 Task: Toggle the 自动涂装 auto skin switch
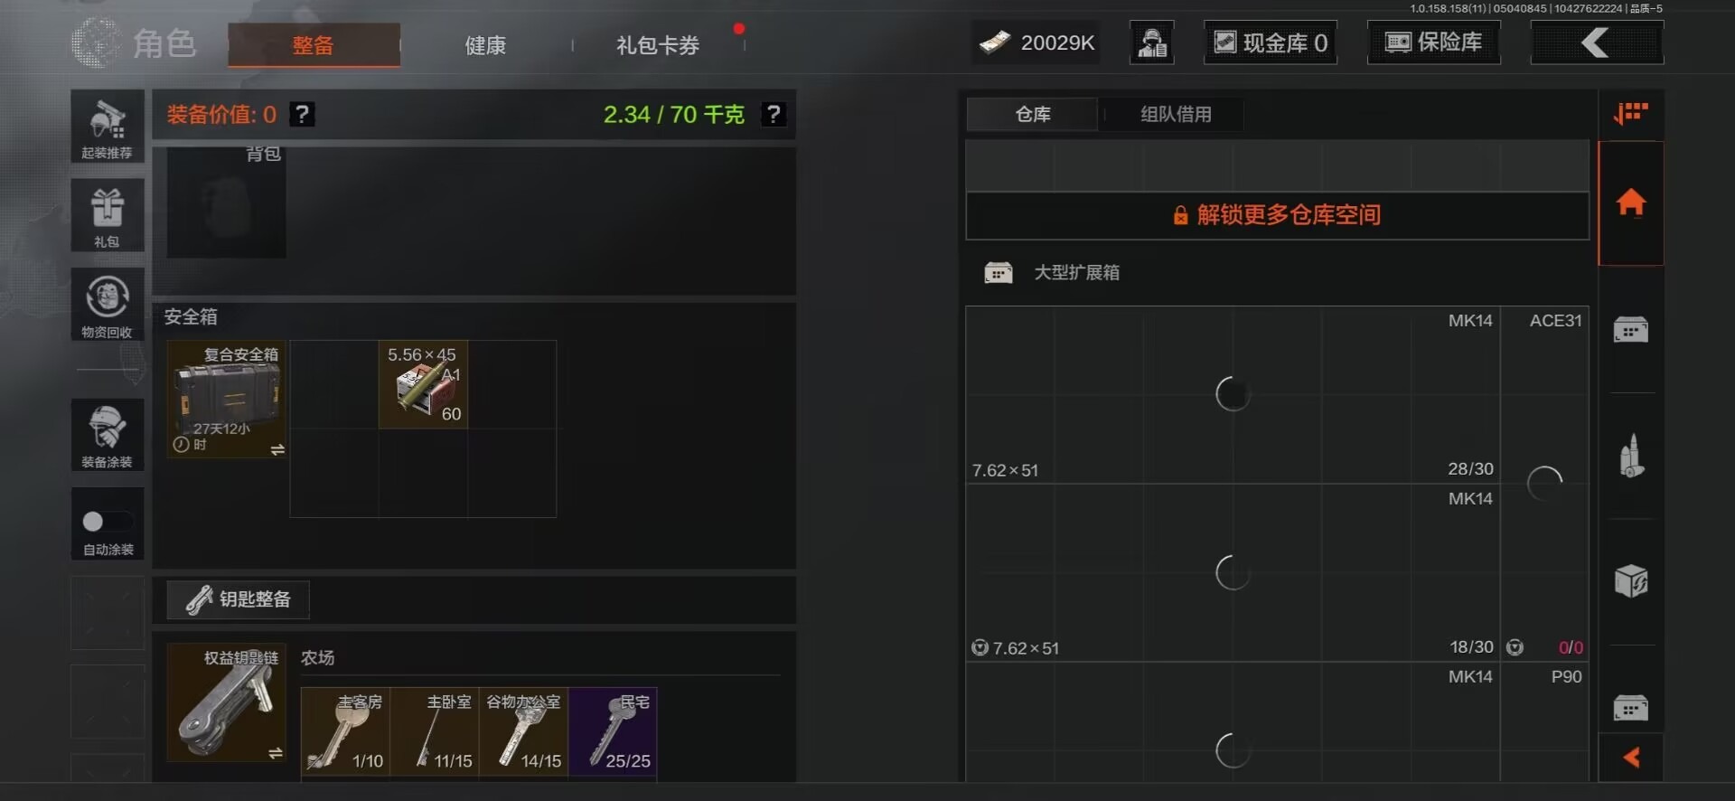pyautogui.click(x=108, y=522)
